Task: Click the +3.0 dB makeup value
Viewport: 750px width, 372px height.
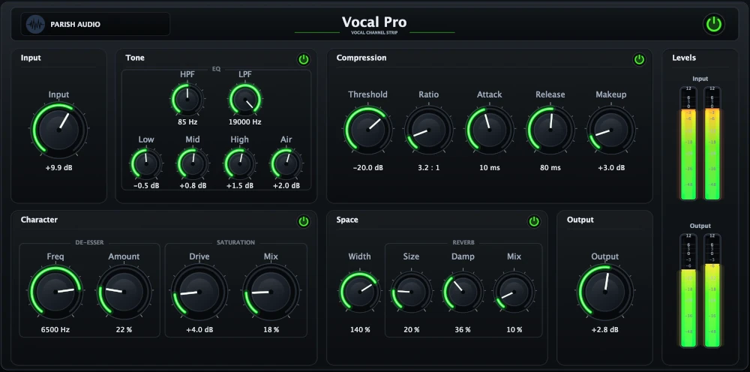Action: pyautogui.click(x=610, y=168)
